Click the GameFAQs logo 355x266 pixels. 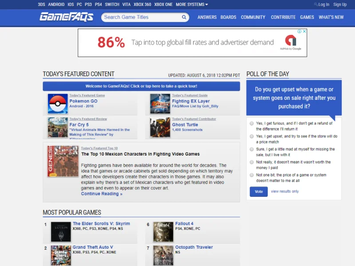[67, 17]
